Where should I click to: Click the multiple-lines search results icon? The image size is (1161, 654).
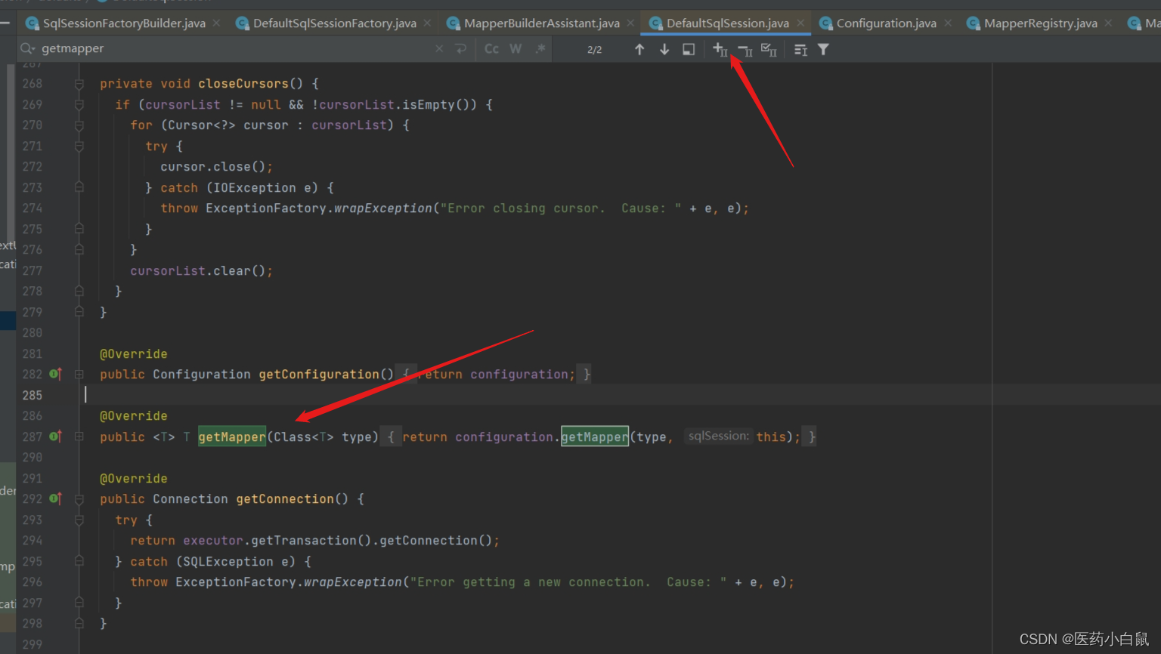pyautogui.click(x=800, y=50)
